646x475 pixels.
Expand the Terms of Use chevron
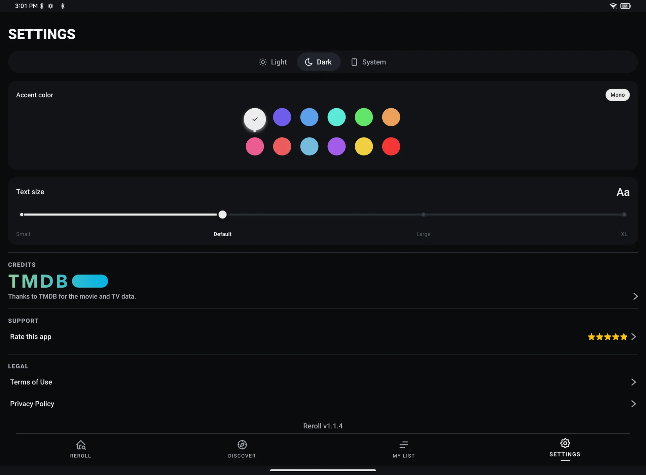tap(634, 382)
